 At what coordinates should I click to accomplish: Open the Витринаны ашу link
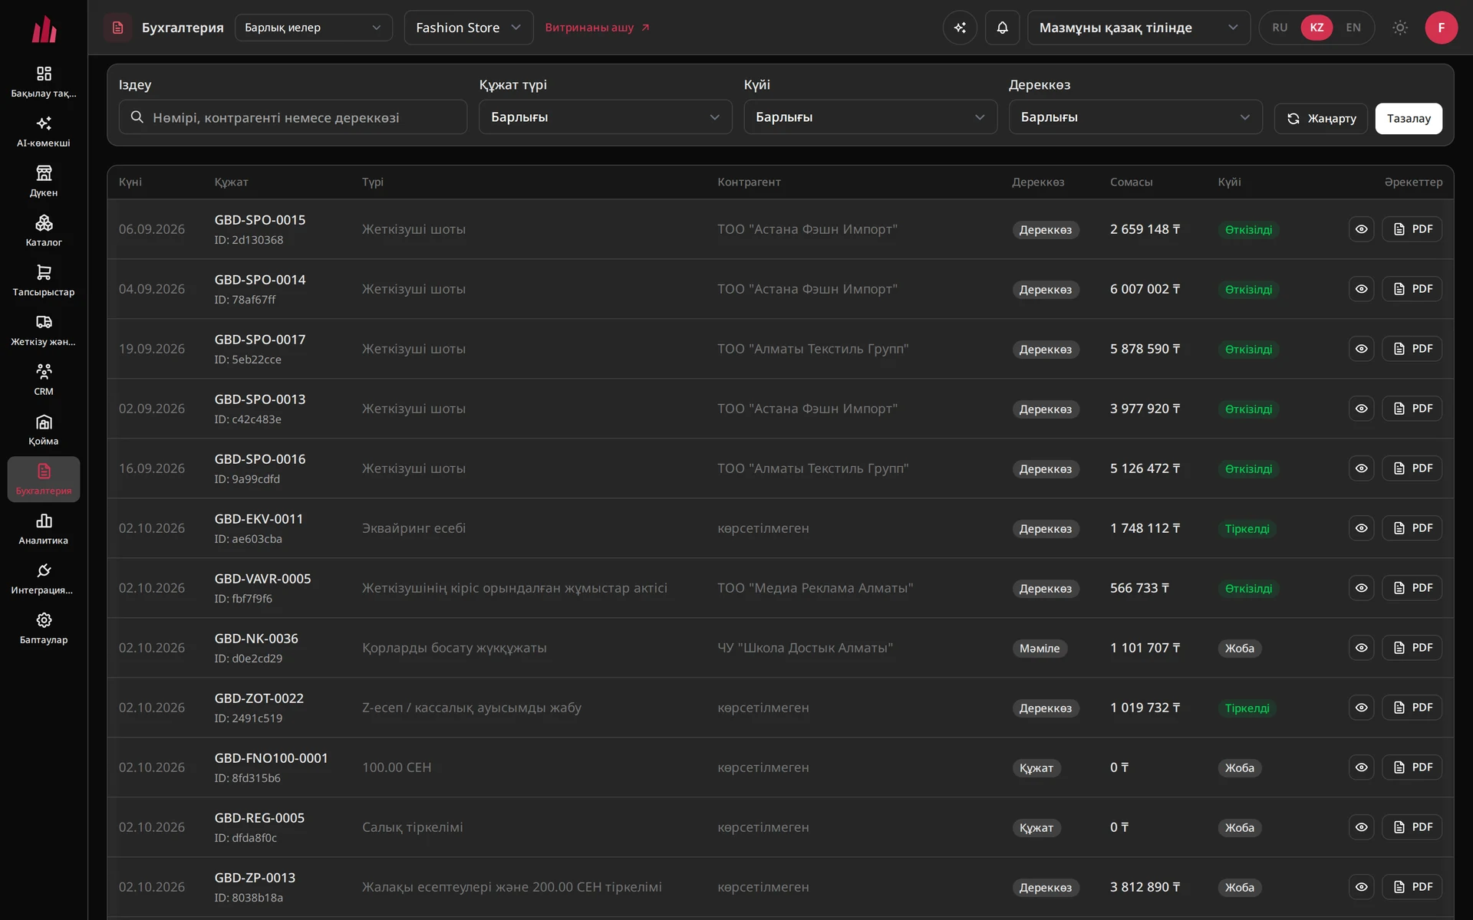598,28
